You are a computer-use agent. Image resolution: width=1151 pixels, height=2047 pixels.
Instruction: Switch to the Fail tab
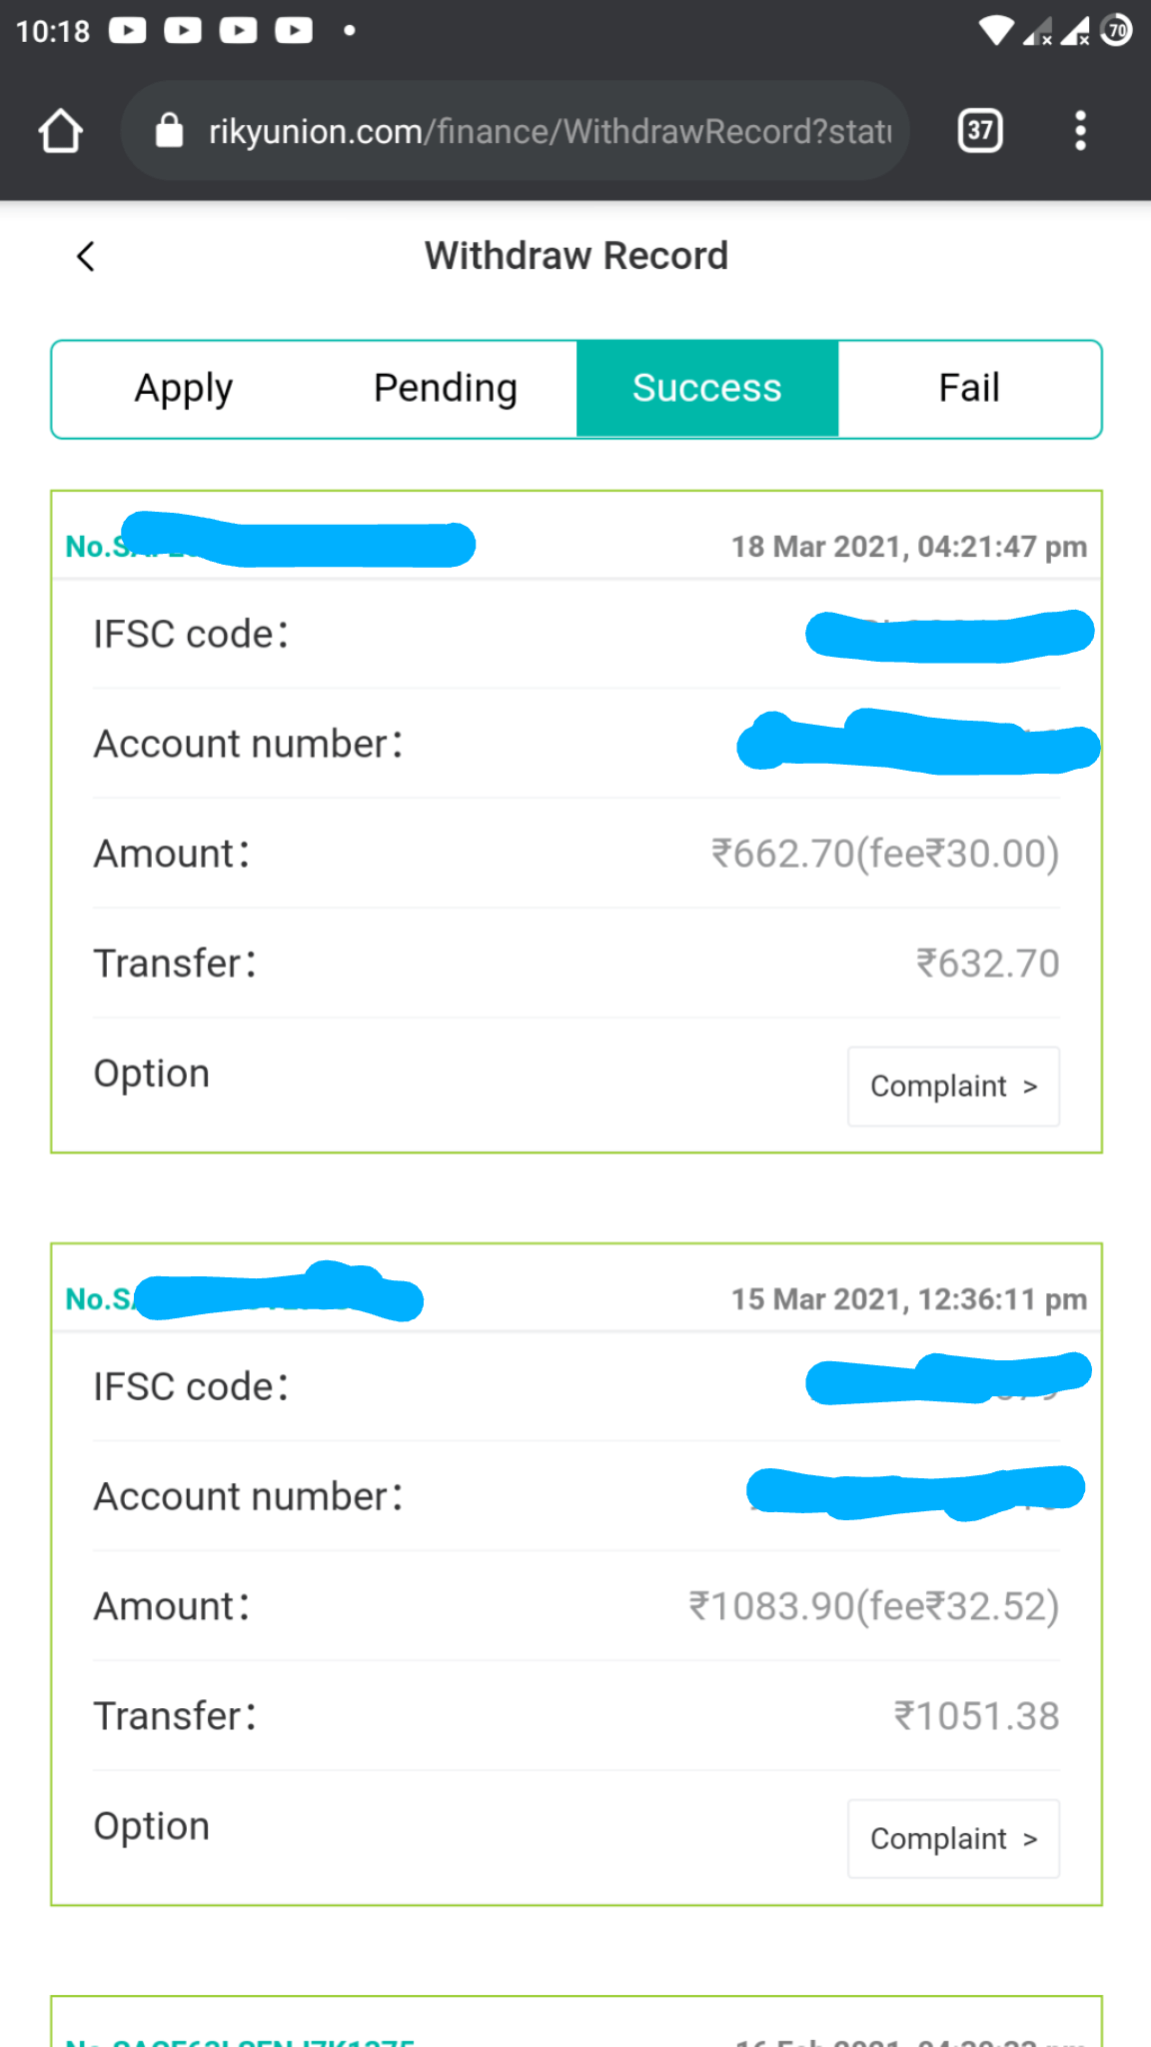pyautogui.click(x=969, y=388)
